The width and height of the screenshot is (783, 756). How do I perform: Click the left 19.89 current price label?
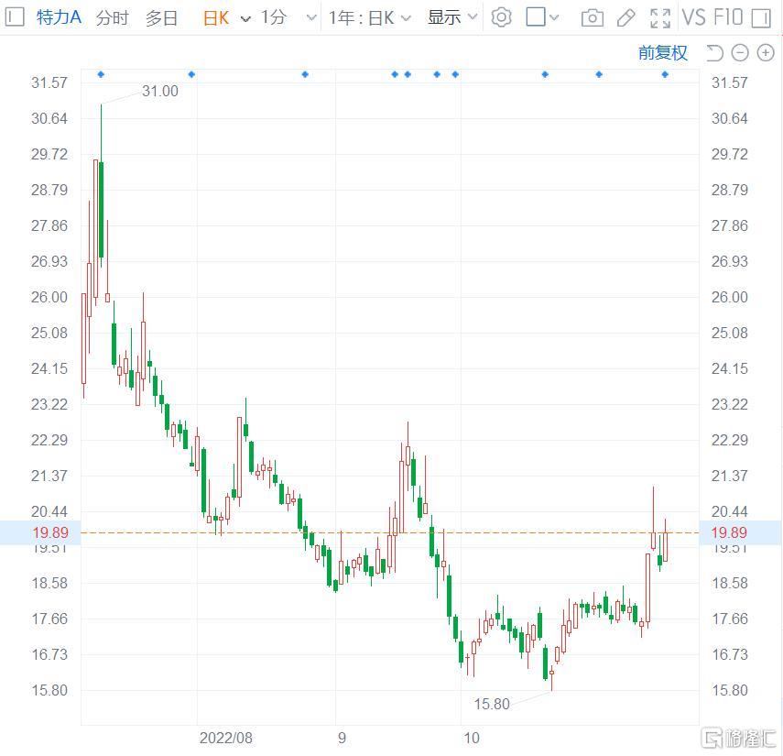(x=50, y=532)
